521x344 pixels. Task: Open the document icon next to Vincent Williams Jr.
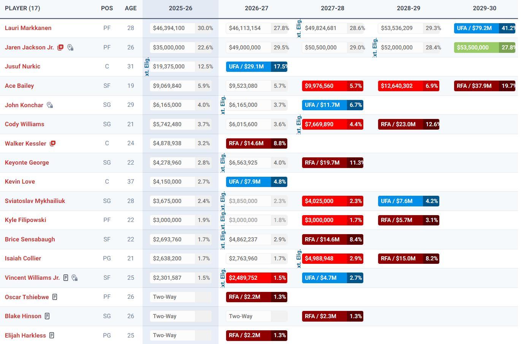point(66,278)
